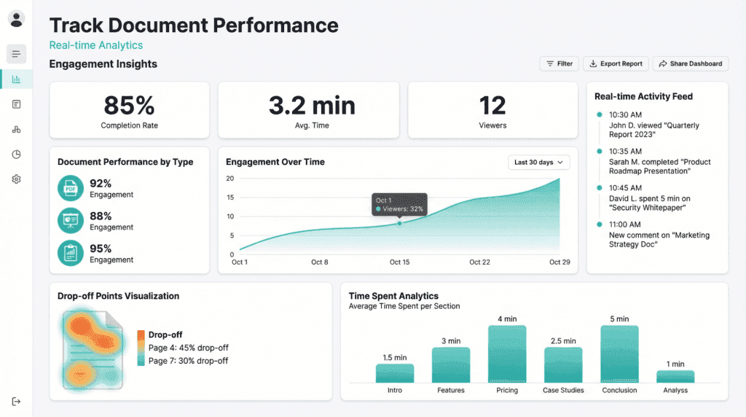Open the Last 30 days dropdown
Image resolution: width=746 pixels, height=417 pixels.
click(538, 163)
